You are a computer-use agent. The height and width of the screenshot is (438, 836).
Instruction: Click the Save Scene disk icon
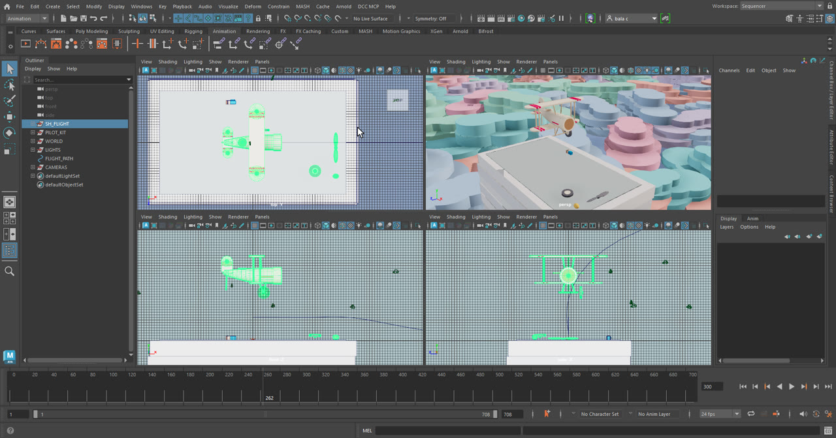pos(83,18)
